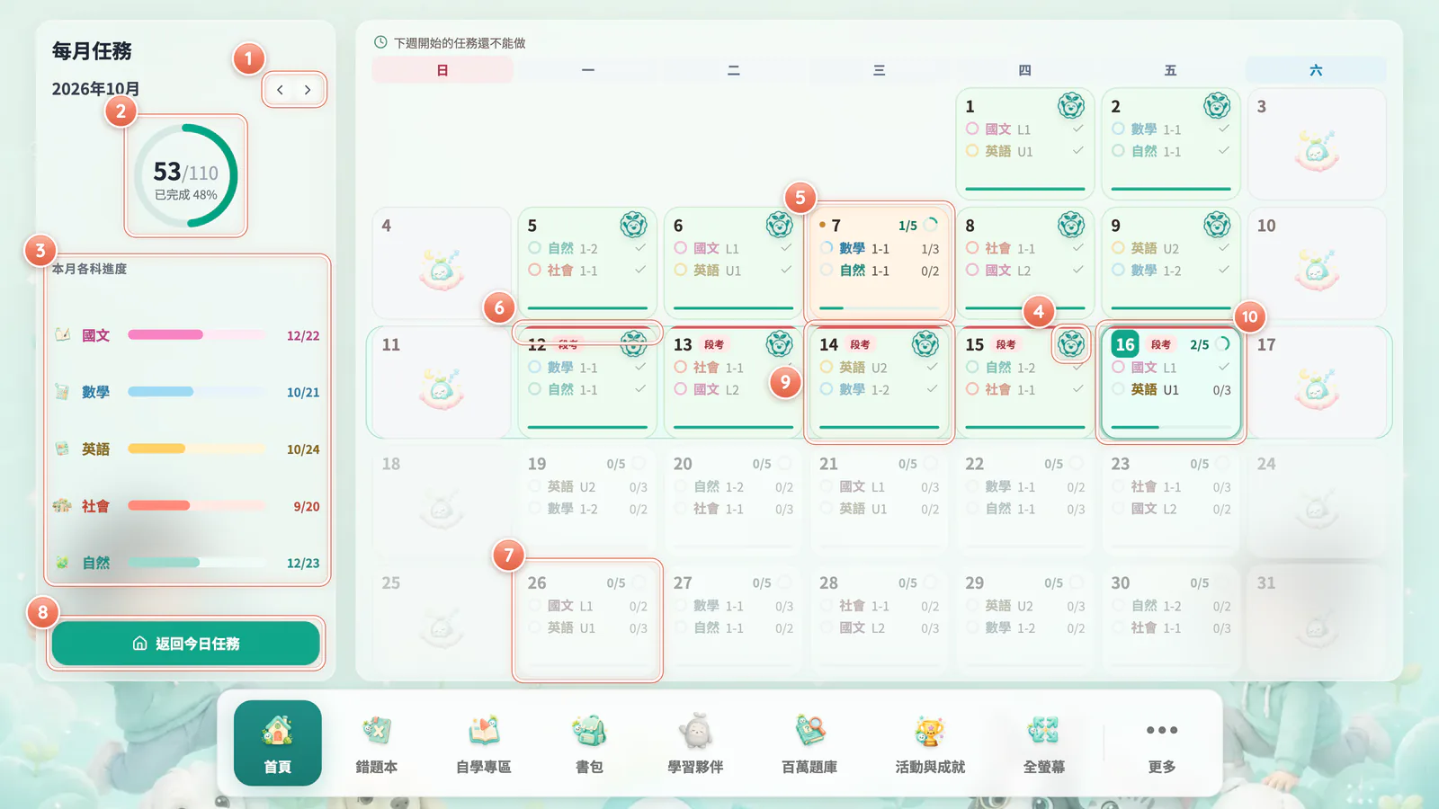This screenshot has height=809, width=1439.
Task: Open 百萬題庫 in the bottom navigation
Action: pyautogui.click(x=809, y=743)
